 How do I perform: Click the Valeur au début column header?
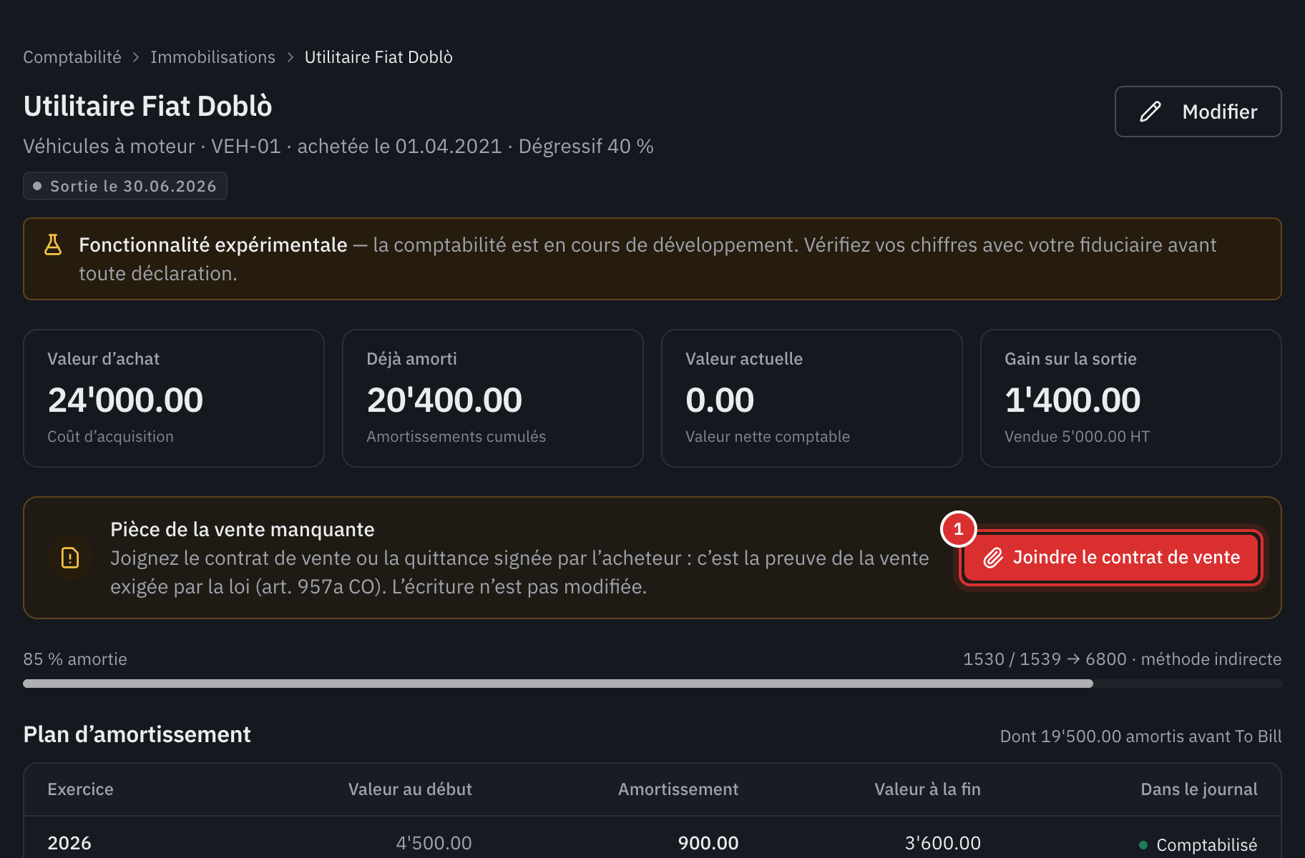pyautogui.click(x=410, y=789)
